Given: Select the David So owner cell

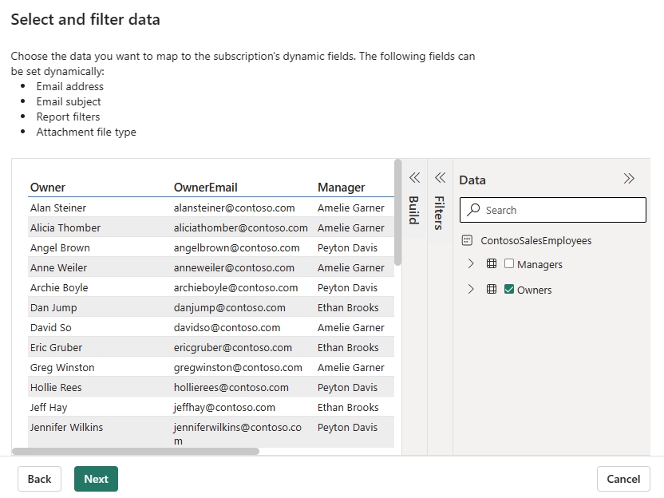Looking at the screenshot, I should (x=51, y=327).
